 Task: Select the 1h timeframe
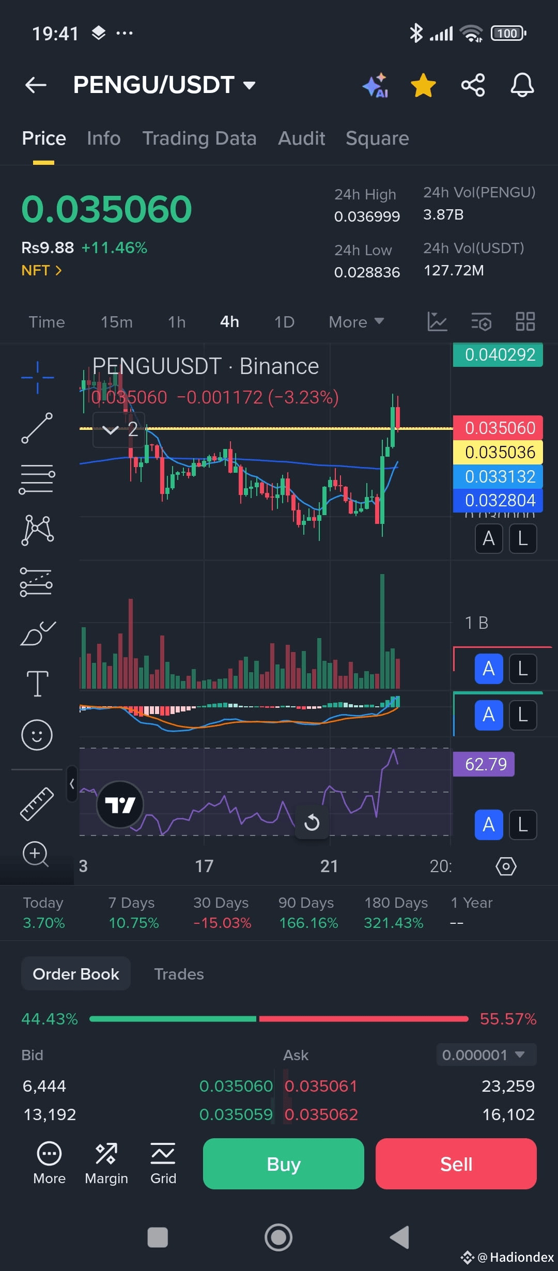click(x=177, y=322)
